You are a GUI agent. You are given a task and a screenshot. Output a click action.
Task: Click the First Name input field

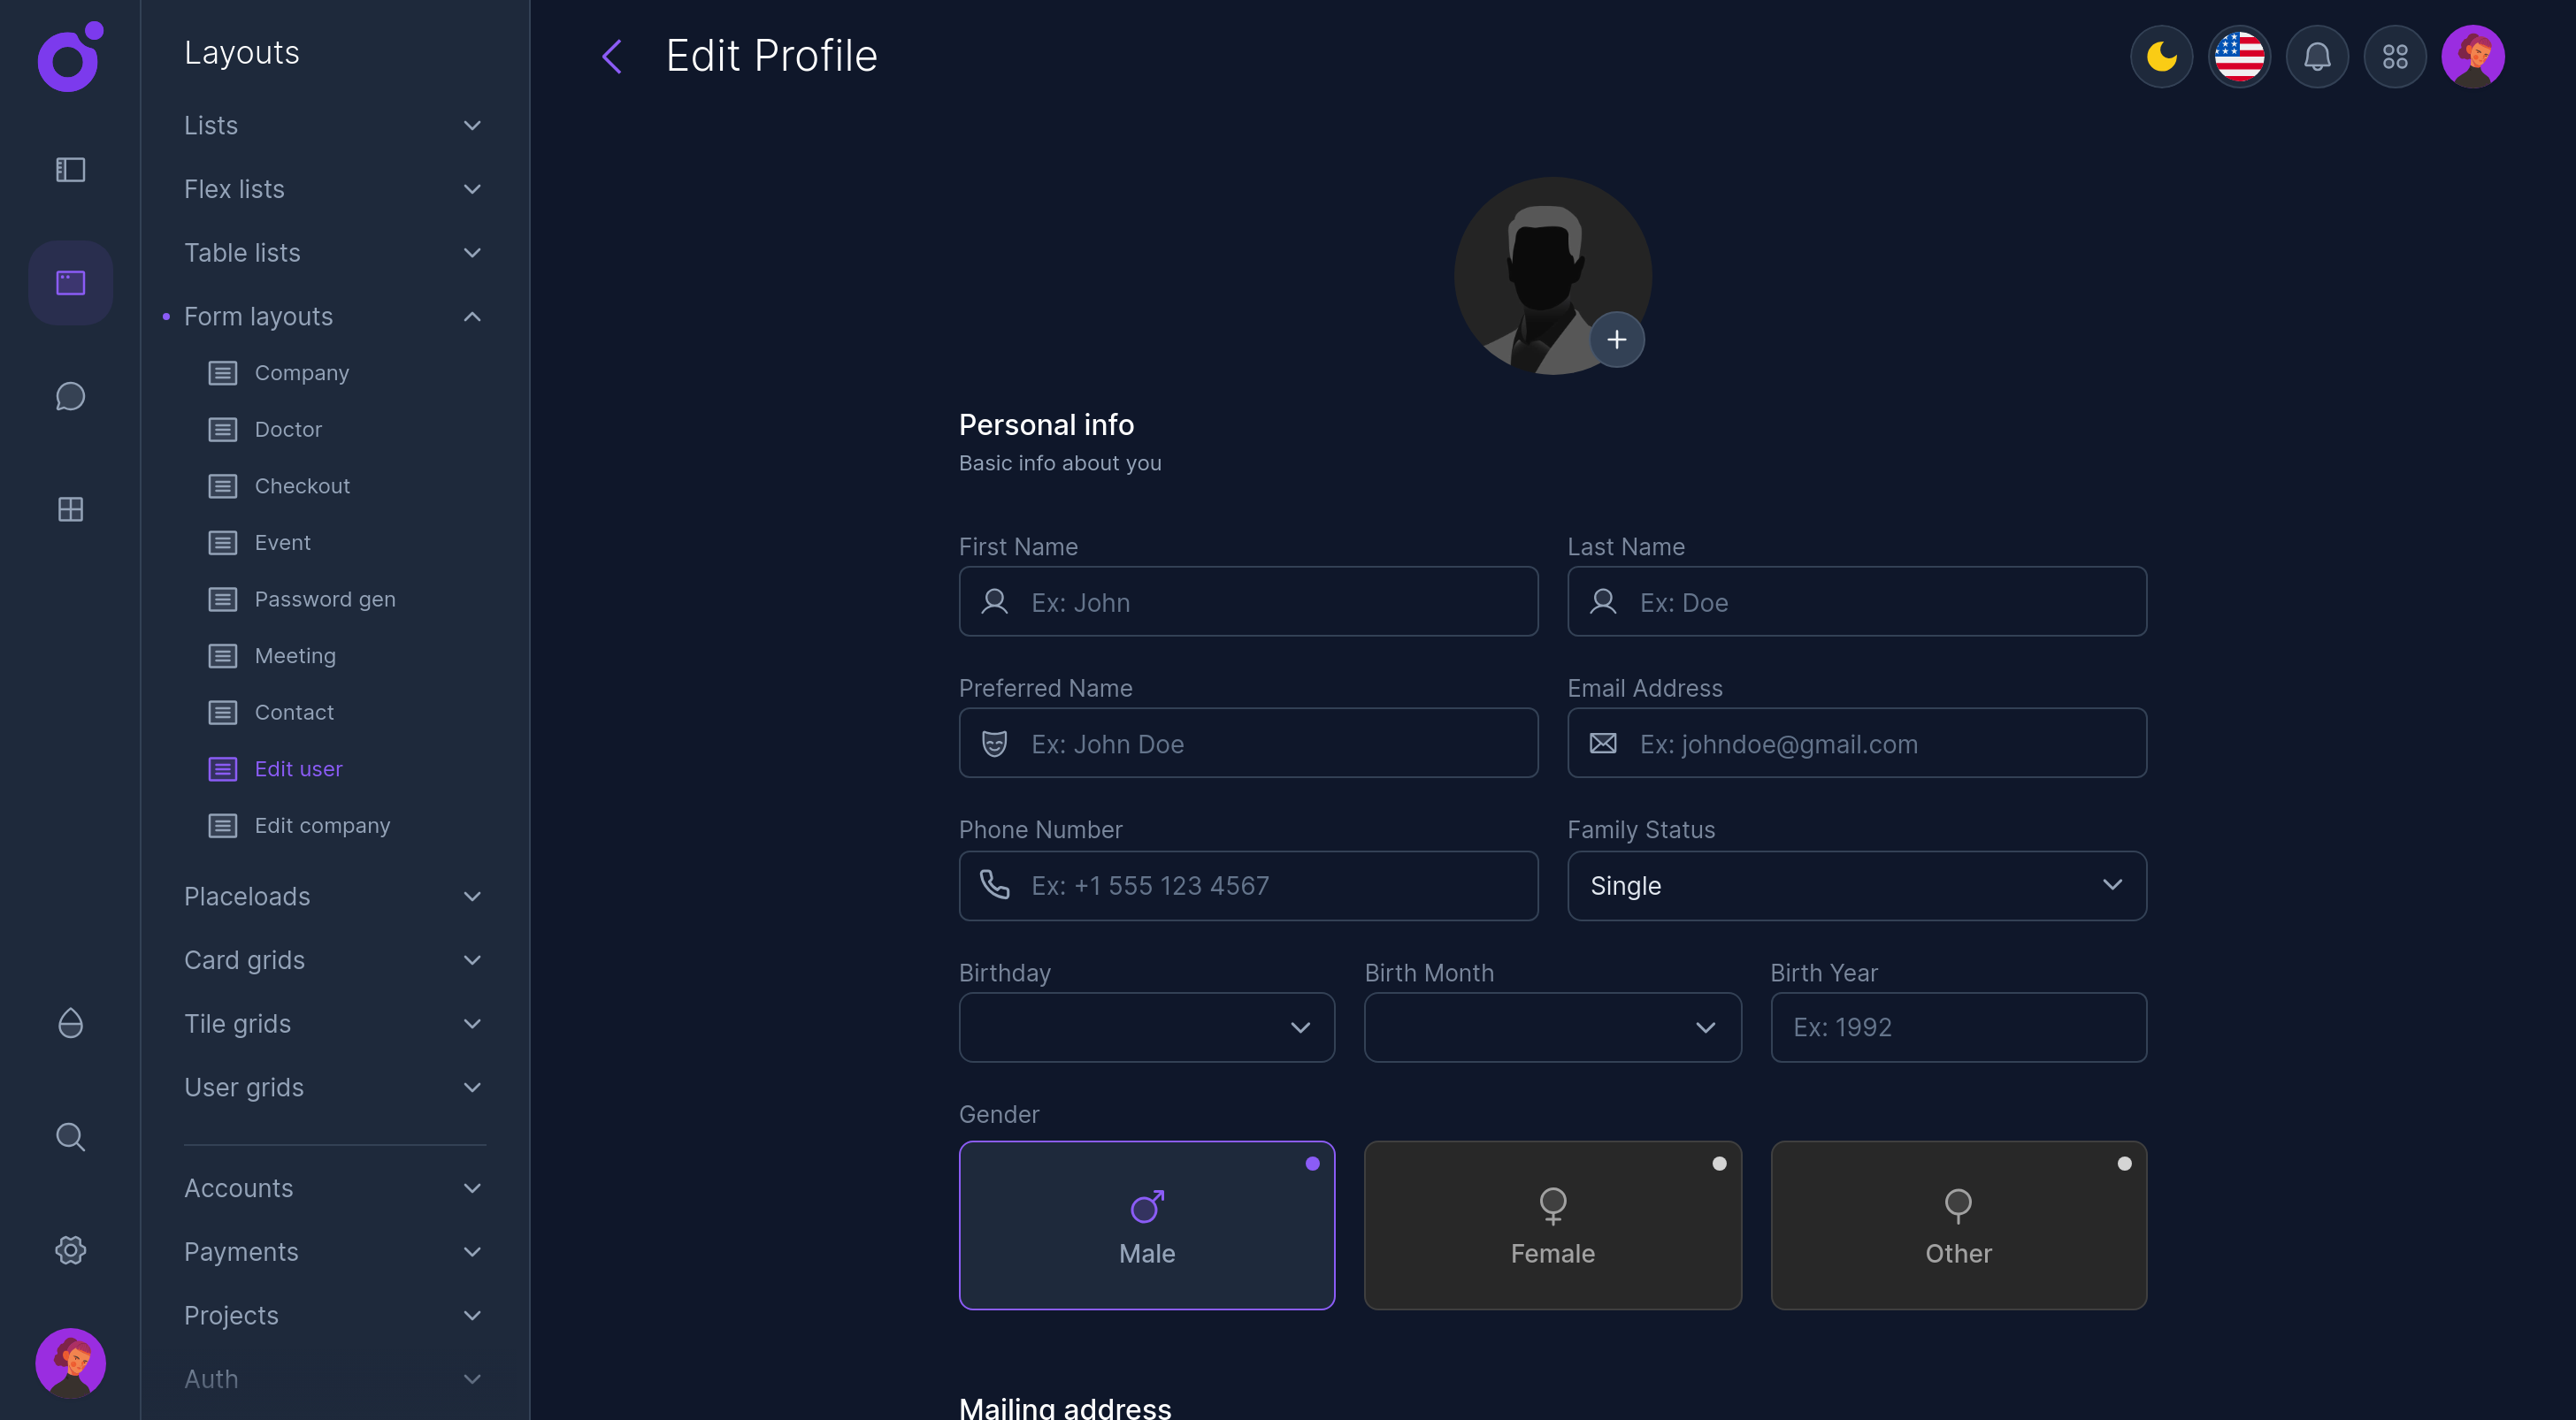tap(1248, 601)
